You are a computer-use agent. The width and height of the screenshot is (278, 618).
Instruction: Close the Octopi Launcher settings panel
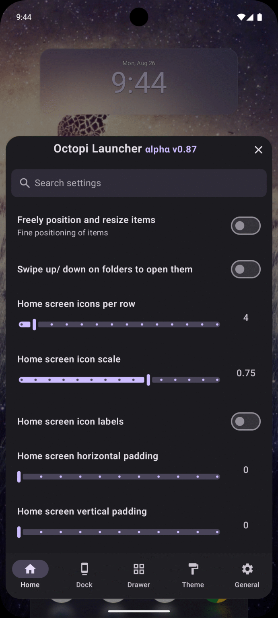click(x=258, y=149)
